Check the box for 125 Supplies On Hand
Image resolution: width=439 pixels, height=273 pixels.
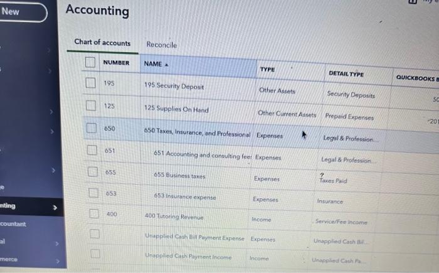pos(91,105)
